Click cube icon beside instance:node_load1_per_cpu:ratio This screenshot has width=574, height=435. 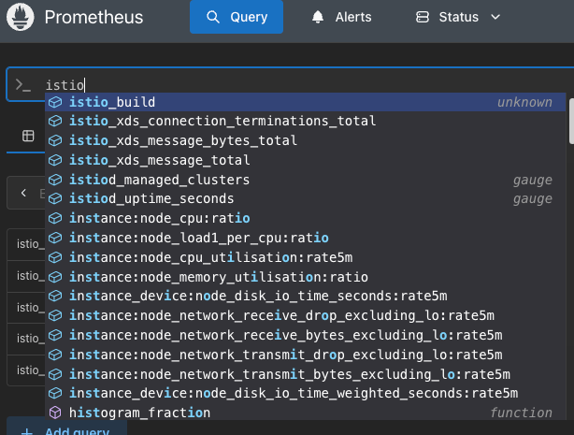click(55, 238)
